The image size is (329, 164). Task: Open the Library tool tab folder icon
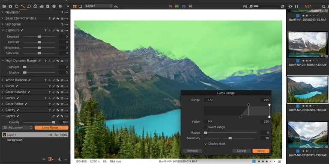click(x=4, y=6)
